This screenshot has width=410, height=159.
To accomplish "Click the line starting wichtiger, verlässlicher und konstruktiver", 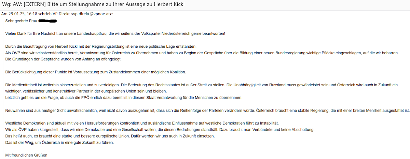I will pyautogui.click(x=86, y=91).
